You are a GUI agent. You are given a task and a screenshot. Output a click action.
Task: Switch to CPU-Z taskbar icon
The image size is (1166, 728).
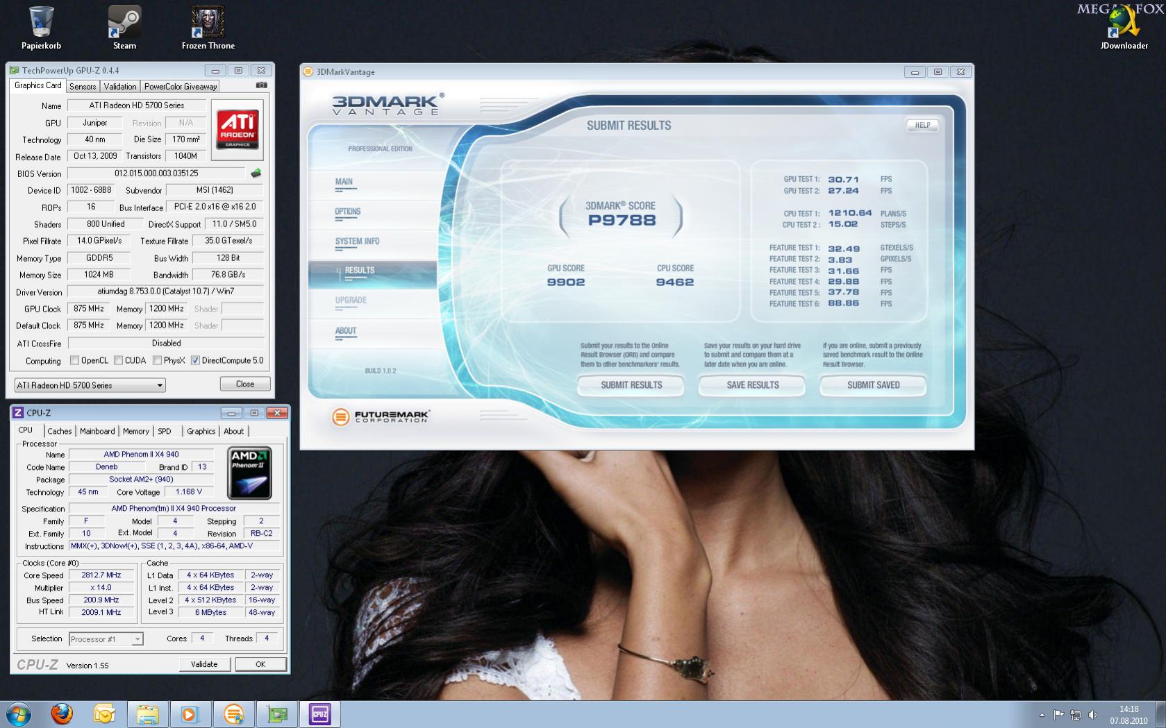pyautogui.click(x=320, y=714)
